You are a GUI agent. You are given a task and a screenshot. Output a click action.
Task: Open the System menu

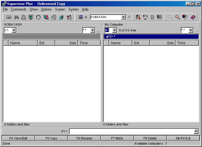point(73,9)
